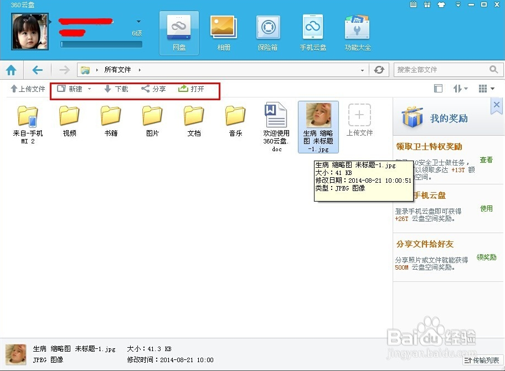The width and height of the screenshot is (505, 371).
Task: Open the view mode grid dropdown
Action: tap(486, 89)
